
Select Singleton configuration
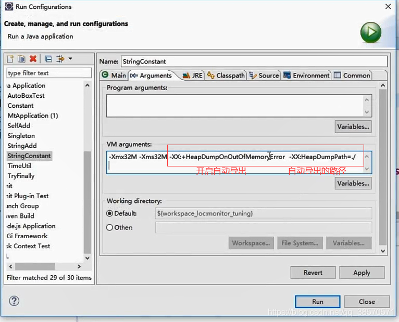pos(21,136)
